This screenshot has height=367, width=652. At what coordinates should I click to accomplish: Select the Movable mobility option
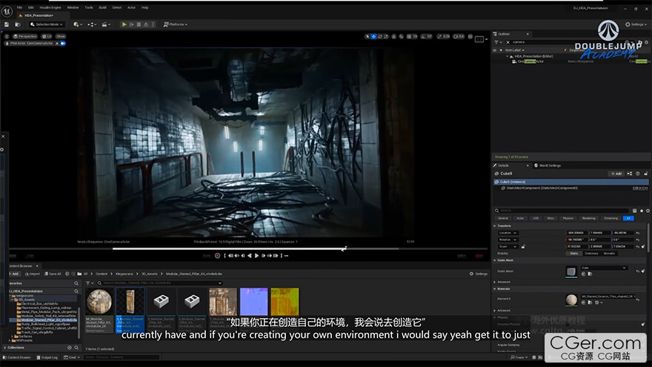609,254
